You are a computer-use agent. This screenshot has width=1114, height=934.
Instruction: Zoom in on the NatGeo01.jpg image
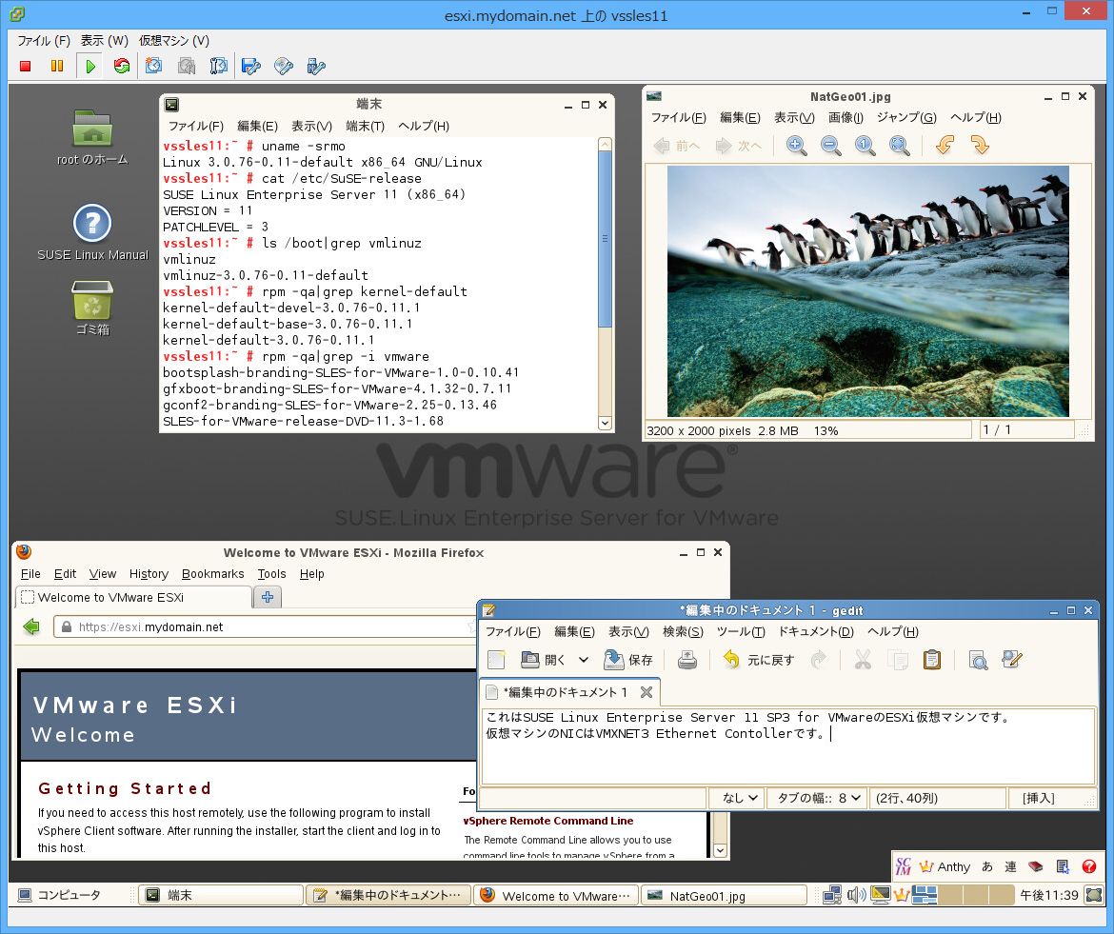(x=796, y=146)
